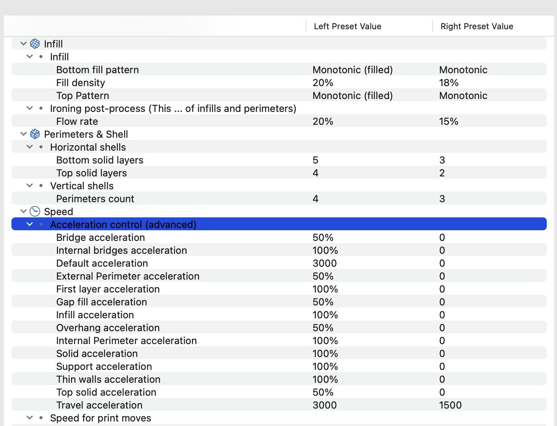The image size is (557, 426).
Task: Collapse the Speed category
Action: pos(24,212)
